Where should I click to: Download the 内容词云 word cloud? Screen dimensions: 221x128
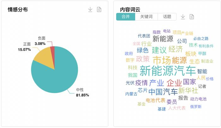183,16
